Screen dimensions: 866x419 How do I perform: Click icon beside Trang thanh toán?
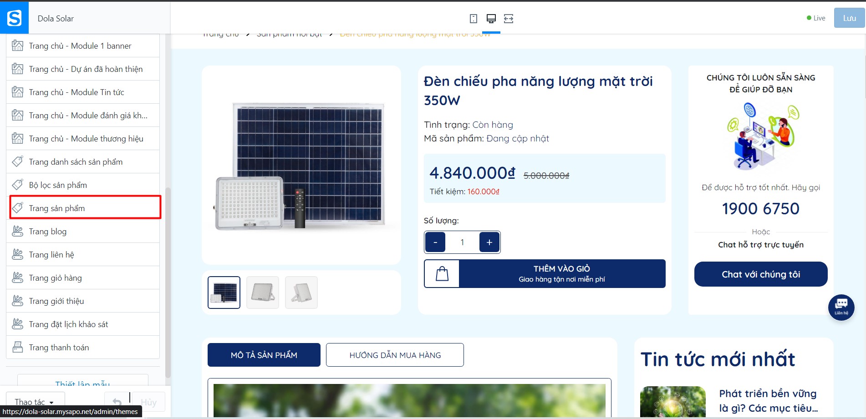[17, 347]
